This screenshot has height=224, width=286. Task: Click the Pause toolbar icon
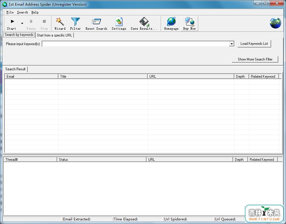[x=31, y=21]
